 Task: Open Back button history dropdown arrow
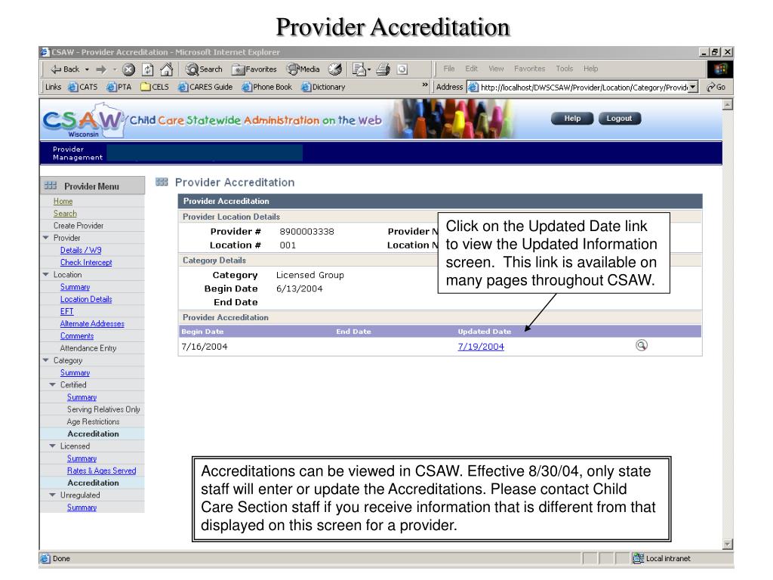tap(88, 69)
